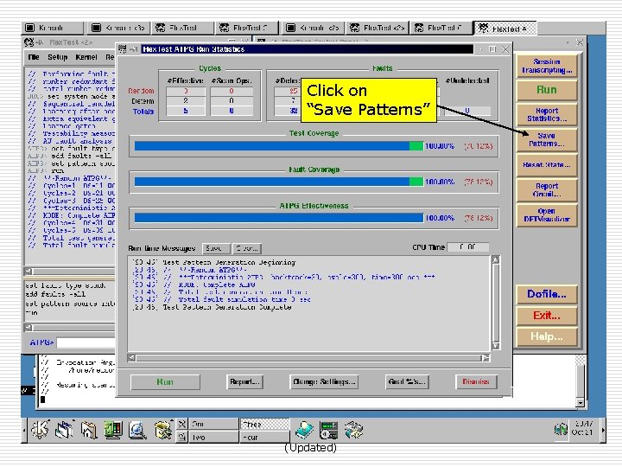Click Report Circuit button
This screenshot has height=467, width=622.
pyautogui.click(x=547, y=189)
